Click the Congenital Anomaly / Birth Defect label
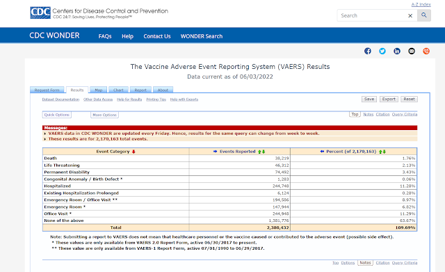Screen dimensions: 445x272 point(83,179)
